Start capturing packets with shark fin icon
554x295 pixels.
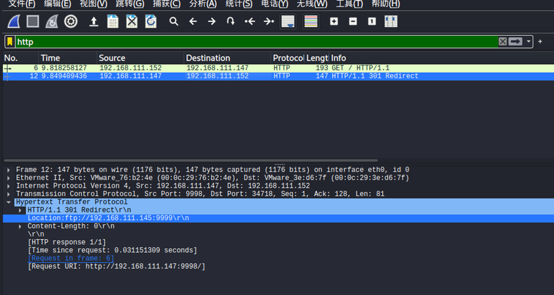(14, 21)
